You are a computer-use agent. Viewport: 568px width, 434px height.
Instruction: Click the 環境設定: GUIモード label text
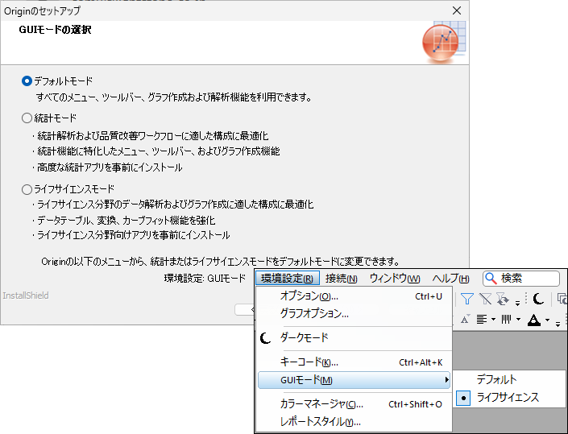tap(205, 279)
